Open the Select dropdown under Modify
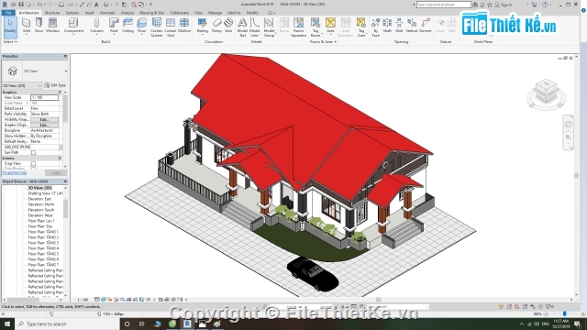The width and height of the screenshot is (587, 330). (x=10, y=42)
